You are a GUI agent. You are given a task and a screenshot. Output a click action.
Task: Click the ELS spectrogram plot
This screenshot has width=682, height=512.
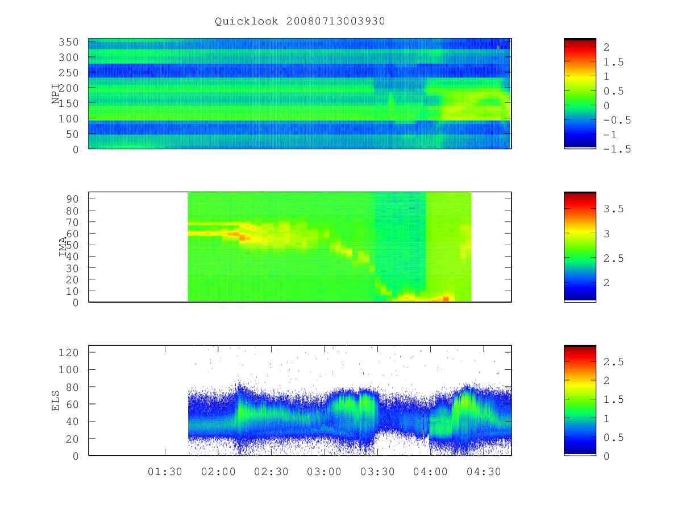click(300, 400)
